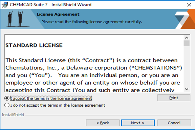
Task: Click the installer icon in title bar
Action: [x=5, y=5]
